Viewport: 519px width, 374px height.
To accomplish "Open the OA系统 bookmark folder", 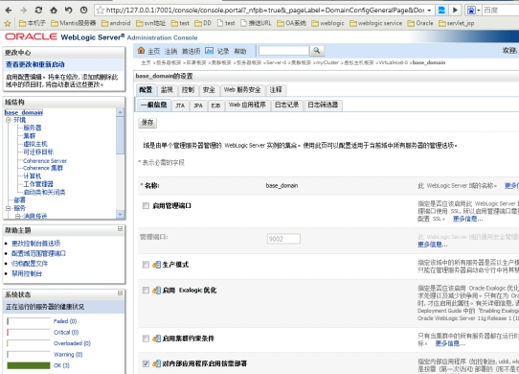I will coord(291,23).
